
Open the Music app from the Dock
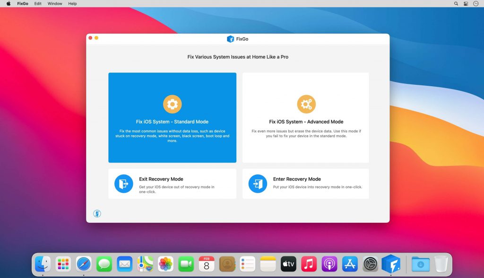309,264
